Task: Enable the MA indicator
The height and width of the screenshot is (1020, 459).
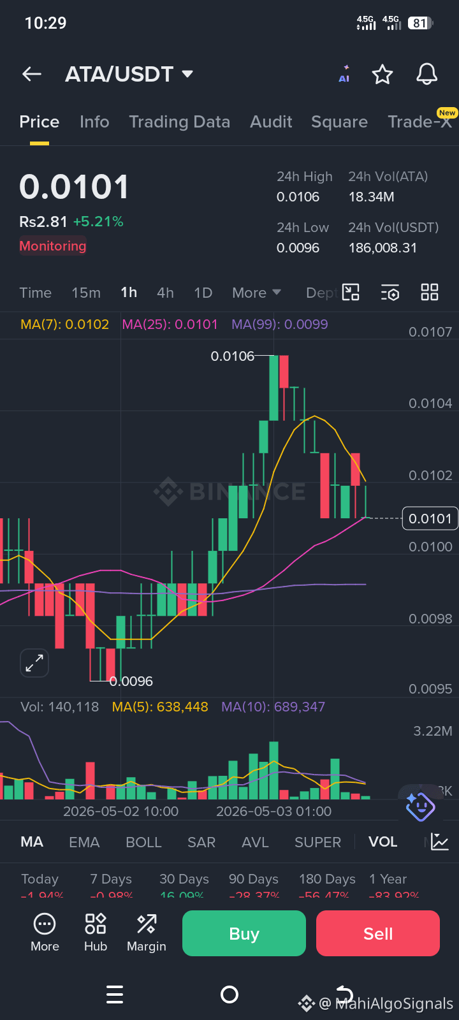Action: coord(32,842)
